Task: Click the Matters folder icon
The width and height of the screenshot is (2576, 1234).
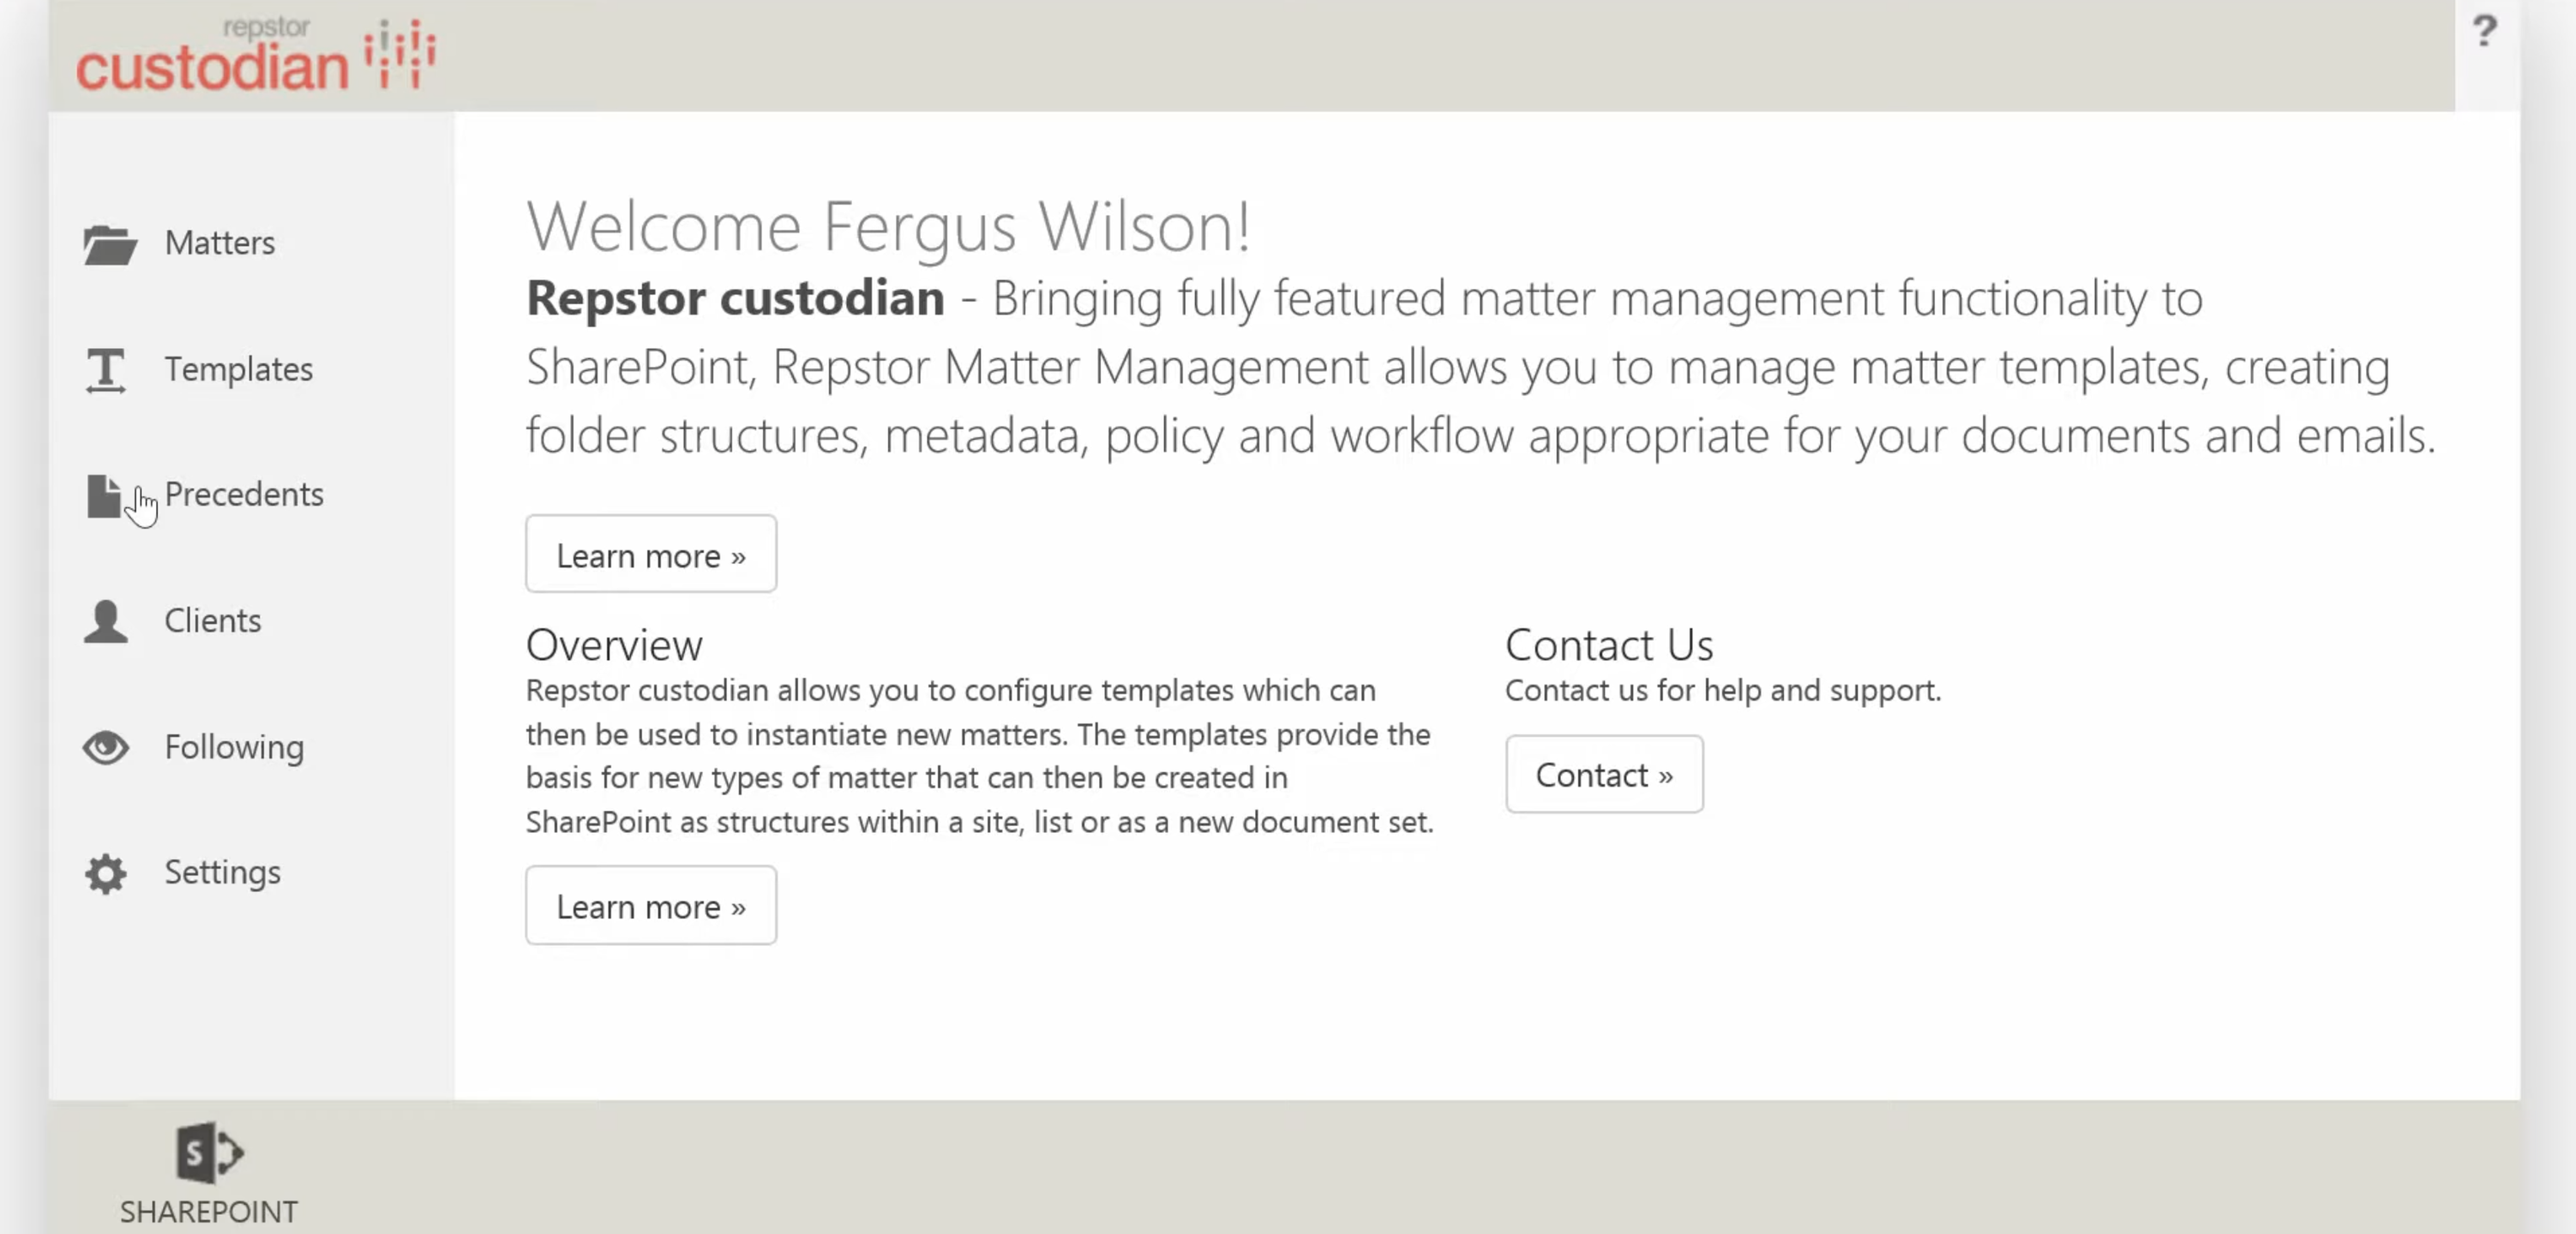Action: coord(109,244)
